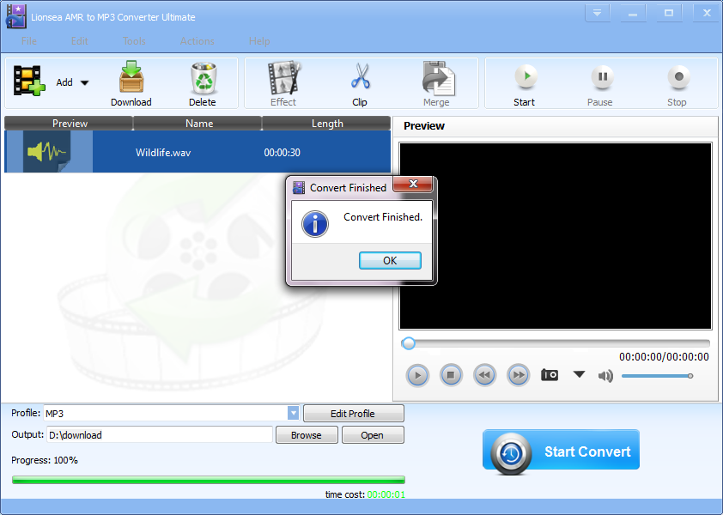Click the Progress: 100% label
723x515 pixels.
[45, 460]
